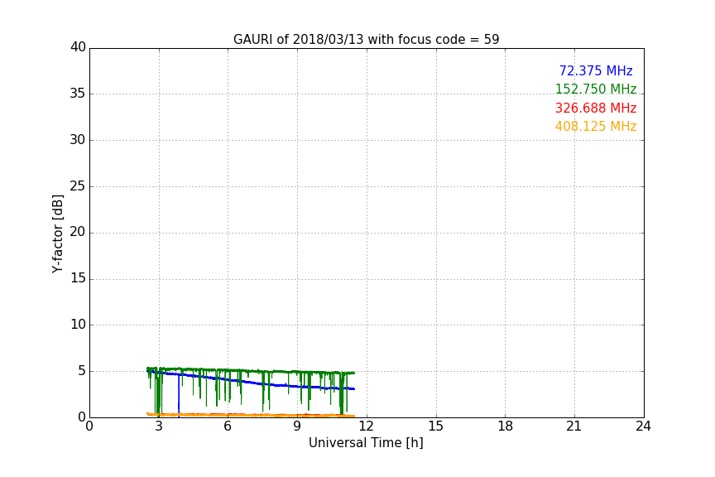
Task: Click the y-axis tick label 5
Action: click(x=82, y=371)
